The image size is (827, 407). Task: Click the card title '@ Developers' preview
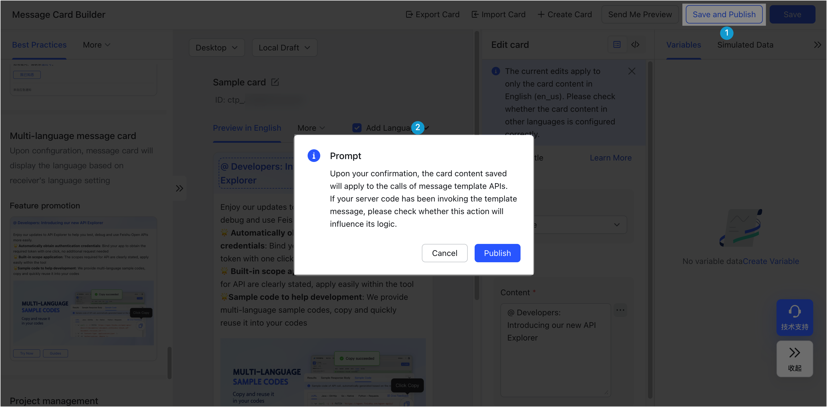(256, 173)
